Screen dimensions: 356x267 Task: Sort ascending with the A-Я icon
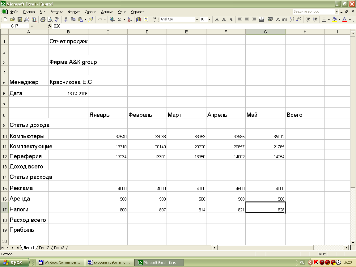point(130,19)
